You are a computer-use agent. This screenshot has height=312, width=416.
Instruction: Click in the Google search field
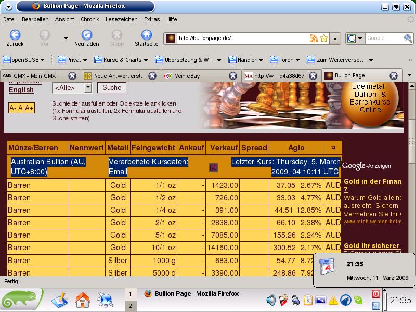tap(383, 38)
